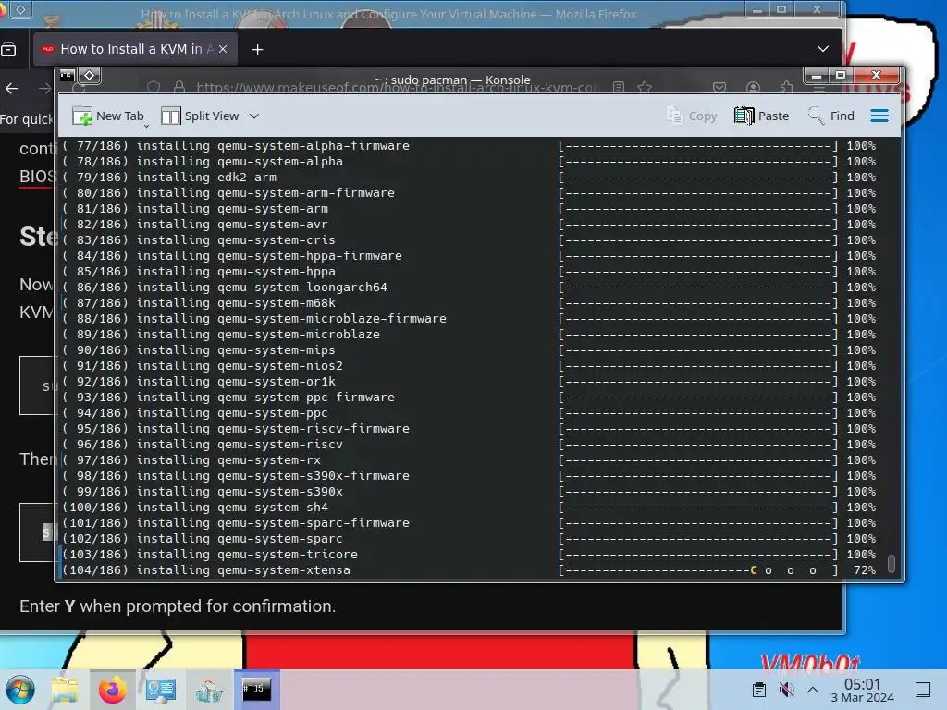This screenshot has height=710, width=947.
Task: Click the text 'qemu-system-s390x-firmware'
Action: [x=314, y=475]
